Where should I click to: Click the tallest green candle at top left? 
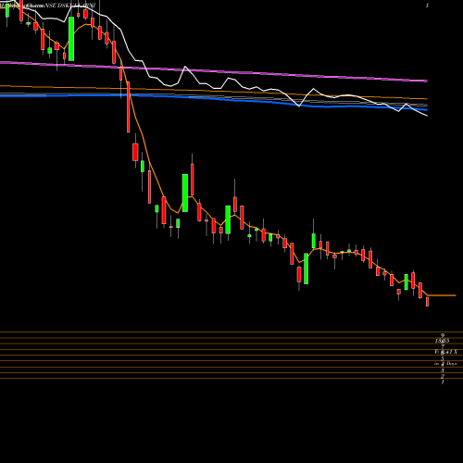tap(71, 39)
